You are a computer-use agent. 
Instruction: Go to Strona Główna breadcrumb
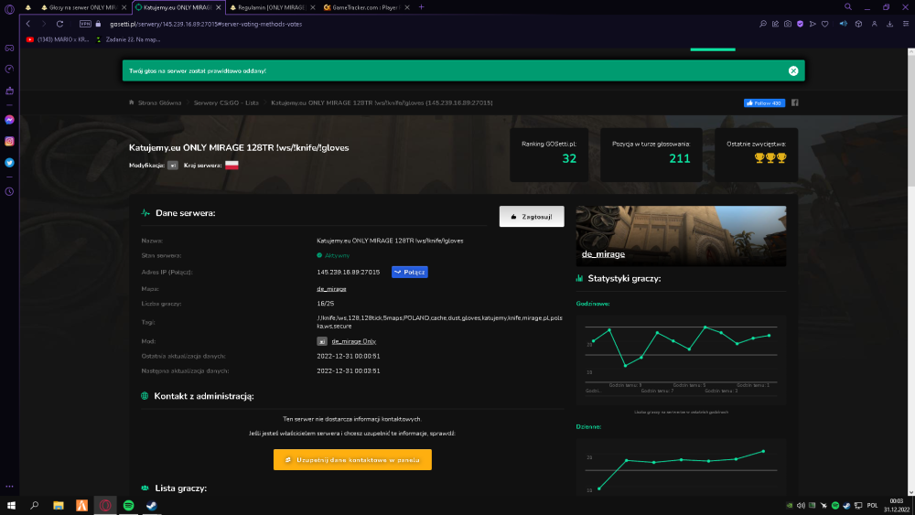159,102
